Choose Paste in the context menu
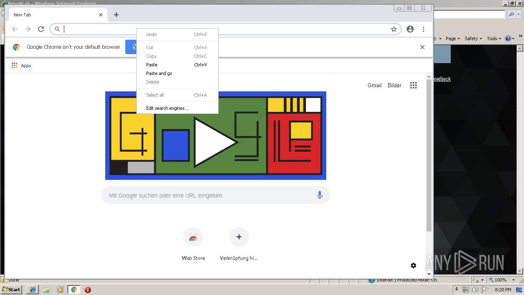Viewport: 524px width, 295px height. coord(177,65)
